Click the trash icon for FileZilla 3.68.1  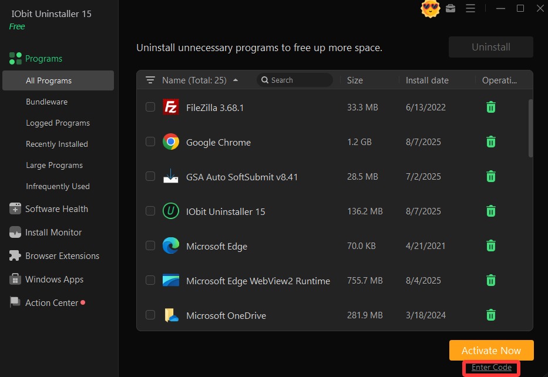[x=491, y=107]
